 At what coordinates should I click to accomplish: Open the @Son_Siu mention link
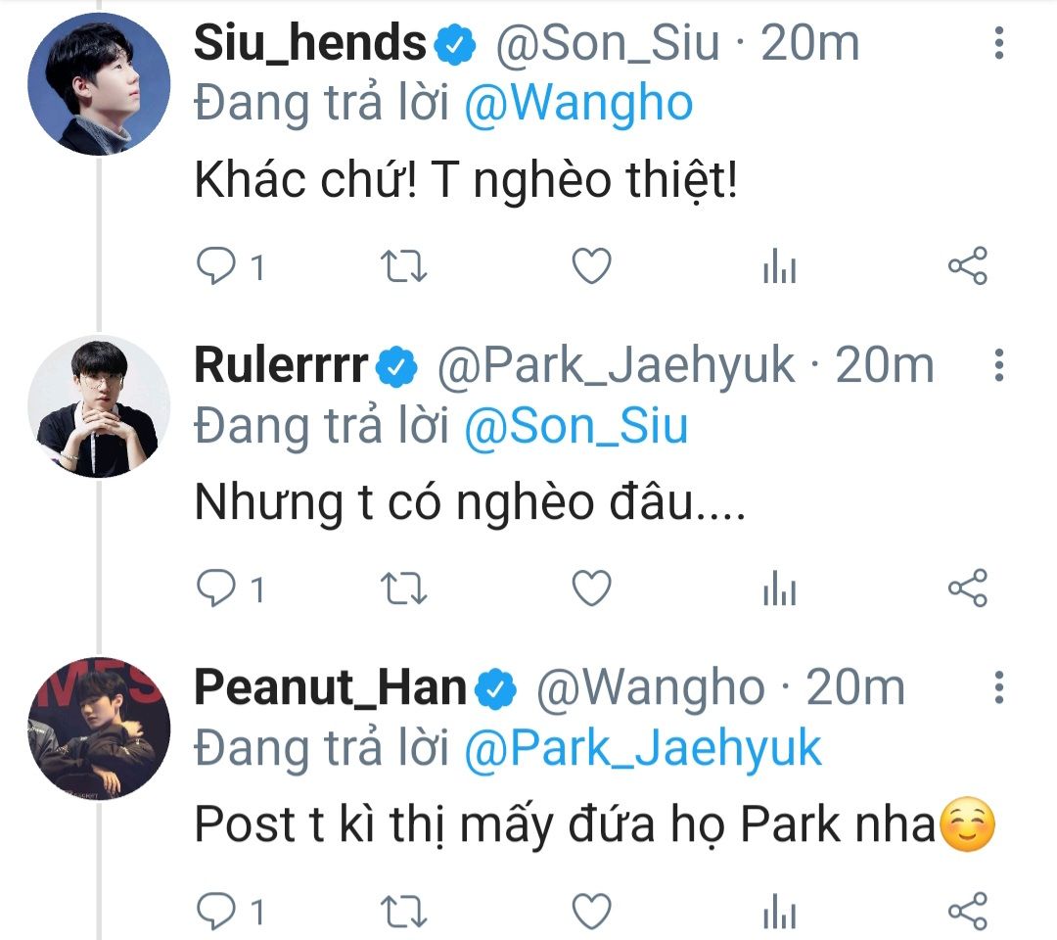coord(576,426)
